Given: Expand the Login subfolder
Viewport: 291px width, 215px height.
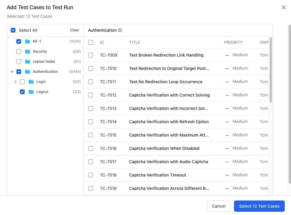Looking at the screenshot, I should tap(16, 82).
